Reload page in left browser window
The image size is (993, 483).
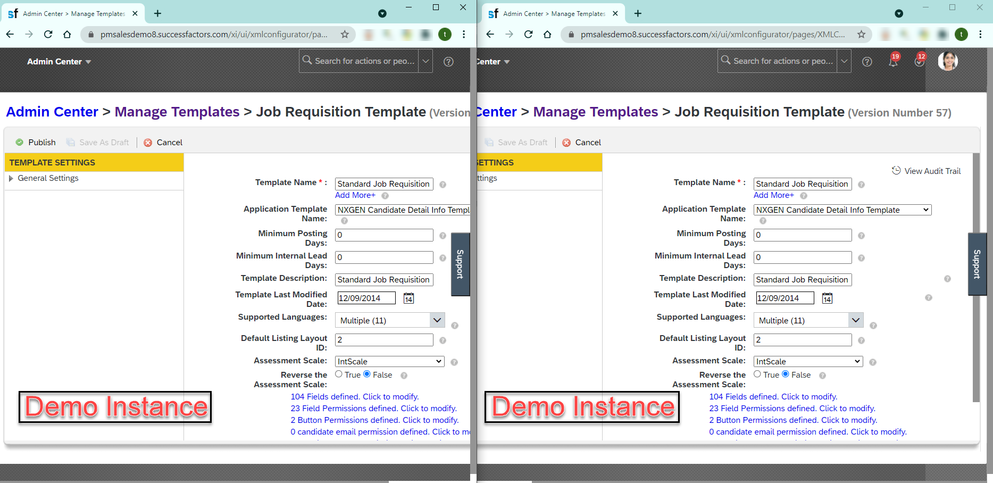tap(48, 35)
